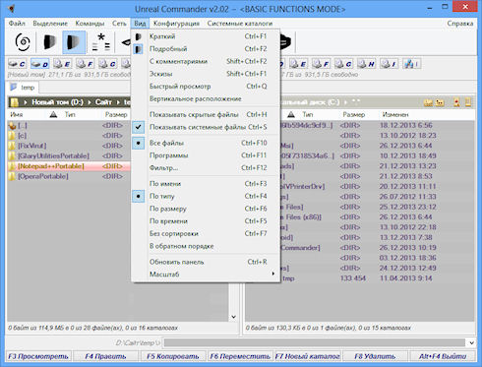Select [Notepad++Portable] folder row
The height and width of the screenshot is (367, 482).
click(69, 166)
